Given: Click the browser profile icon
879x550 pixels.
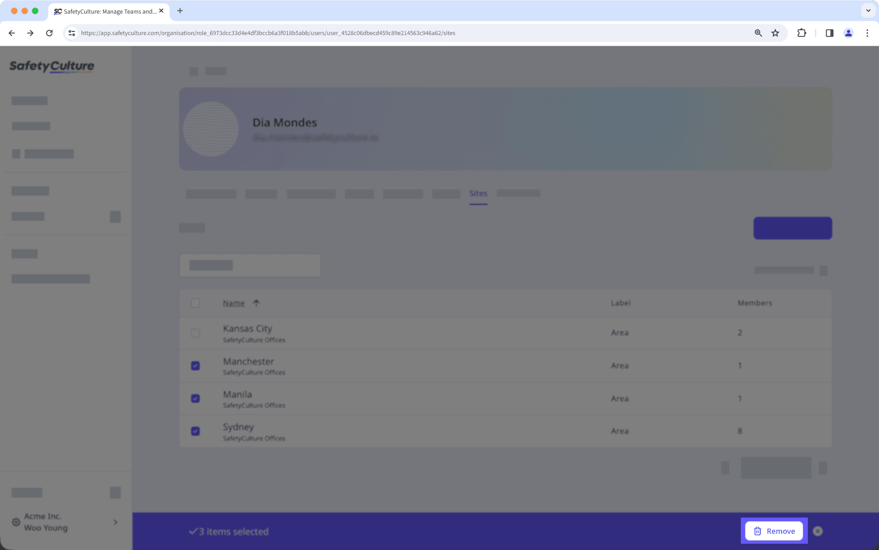Looking at the screenshot, I should [x=848, y=32].
